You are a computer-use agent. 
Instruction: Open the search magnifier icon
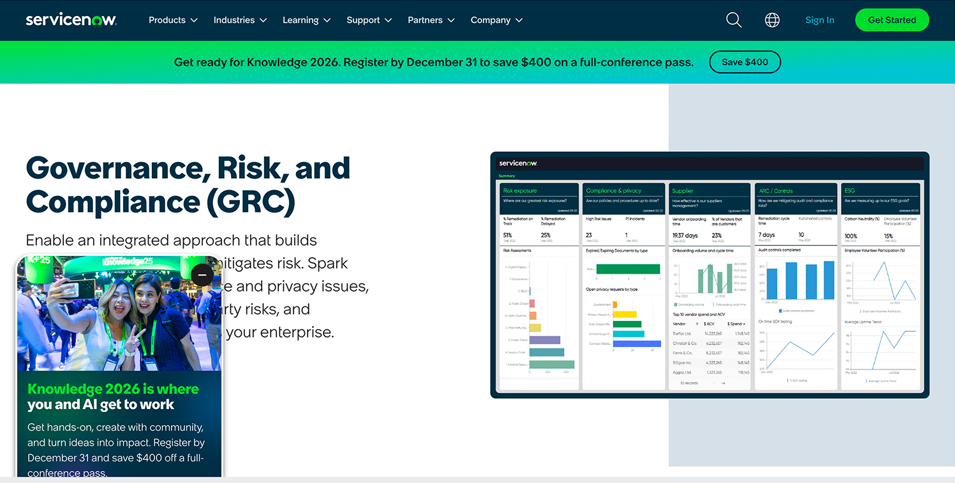click(x=734, y=20)
